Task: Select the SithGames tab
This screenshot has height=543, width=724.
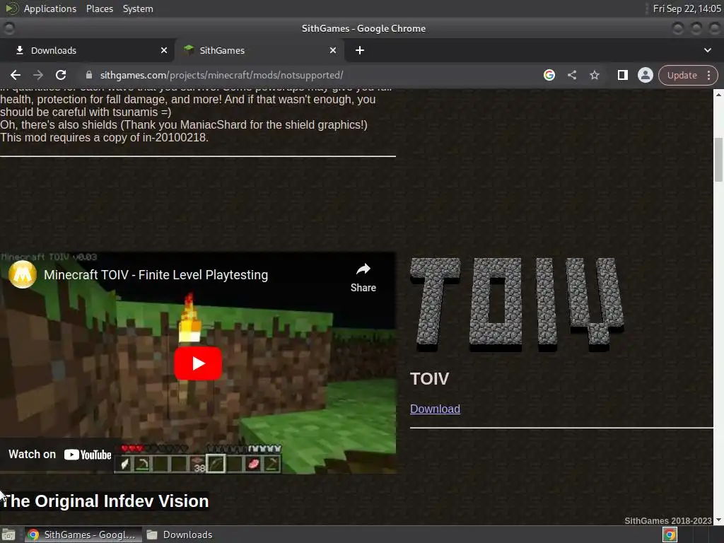Action: tap(259, 50)
